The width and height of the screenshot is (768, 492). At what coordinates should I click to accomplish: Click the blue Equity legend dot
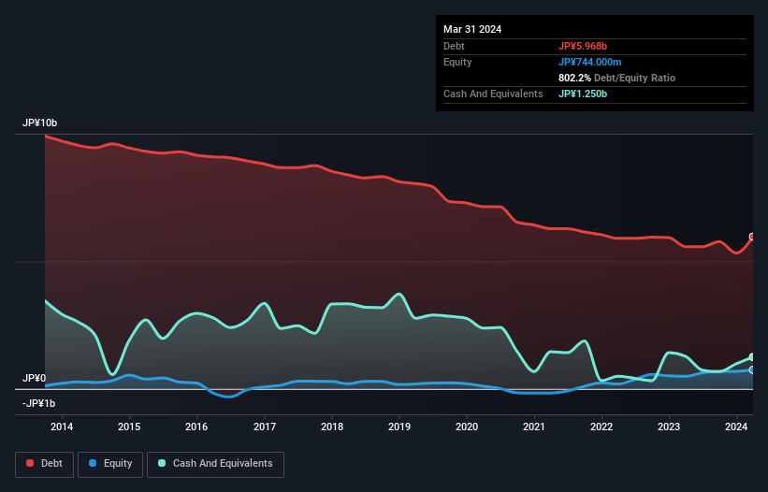93,463
